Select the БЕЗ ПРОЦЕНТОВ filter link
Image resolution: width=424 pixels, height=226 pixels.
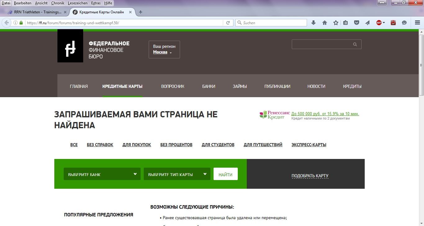click(x=176, y=145)
